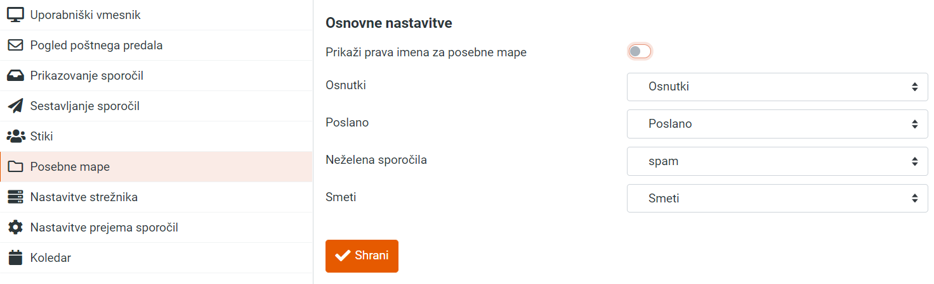Open the Koledar settings section
Image resolution: width=934 pixels, height=284 pixels.
[156, 258]
